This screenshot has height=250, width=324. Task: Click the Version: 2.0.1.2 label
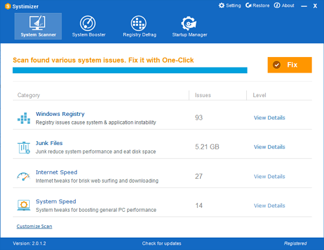29,244
